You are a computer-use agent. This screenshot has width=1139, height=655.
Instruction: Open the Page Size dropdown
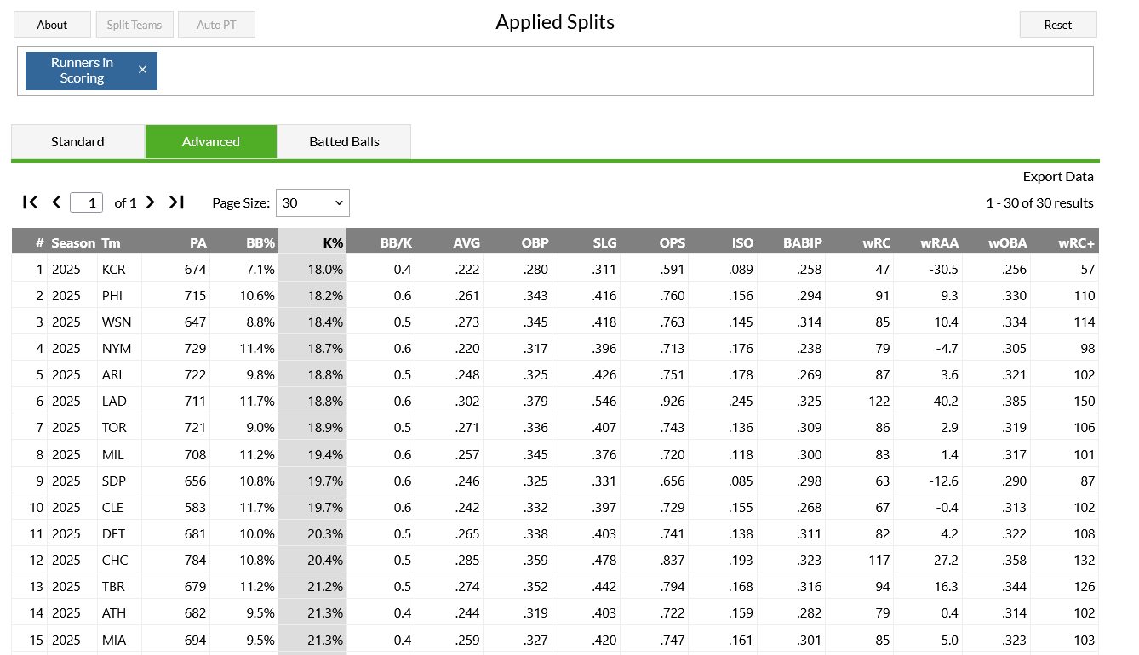(312, 202)
